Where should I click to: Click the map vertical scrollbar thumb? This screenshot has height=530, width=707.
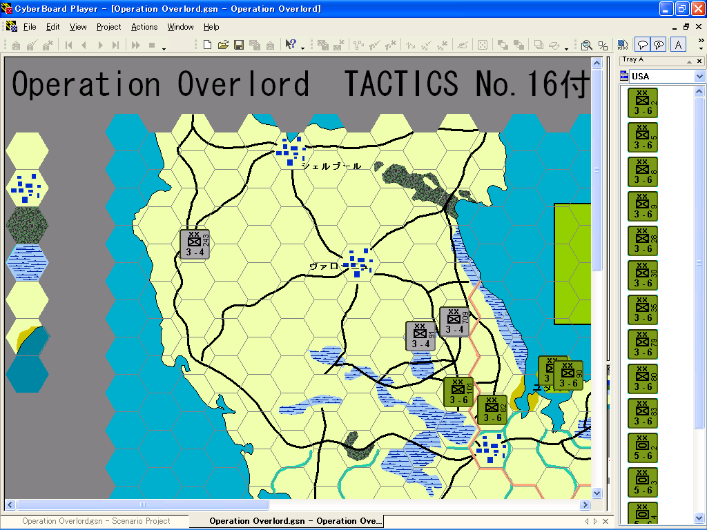tap(597, 170)
